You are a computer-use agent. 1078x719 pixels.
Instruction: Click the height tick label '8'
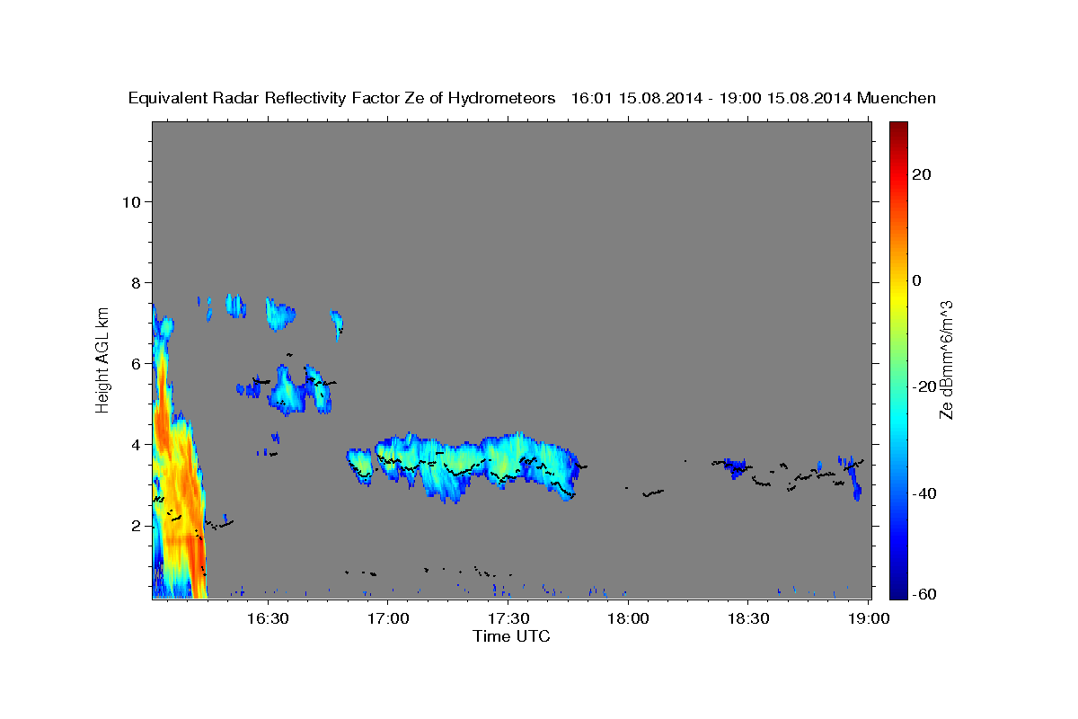click(137, 282)
